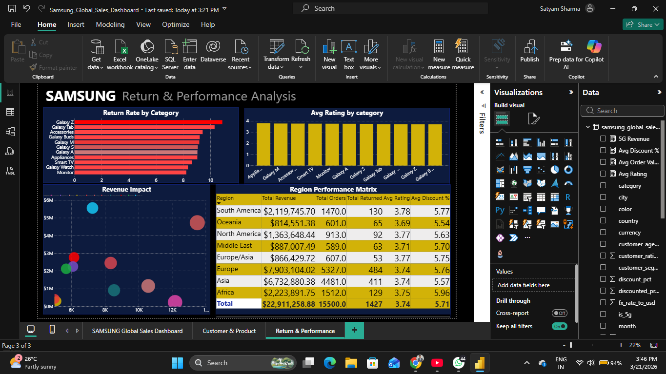The image size is (666, 374).
Task: Switch to Customer & Product page tab
Action: click(x=229, y=331)
